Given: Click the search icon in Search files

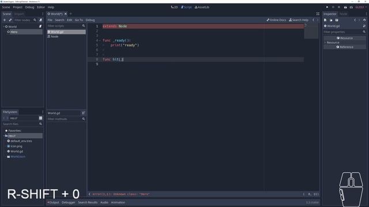Looking at the screenshot, I should point(40,124).
